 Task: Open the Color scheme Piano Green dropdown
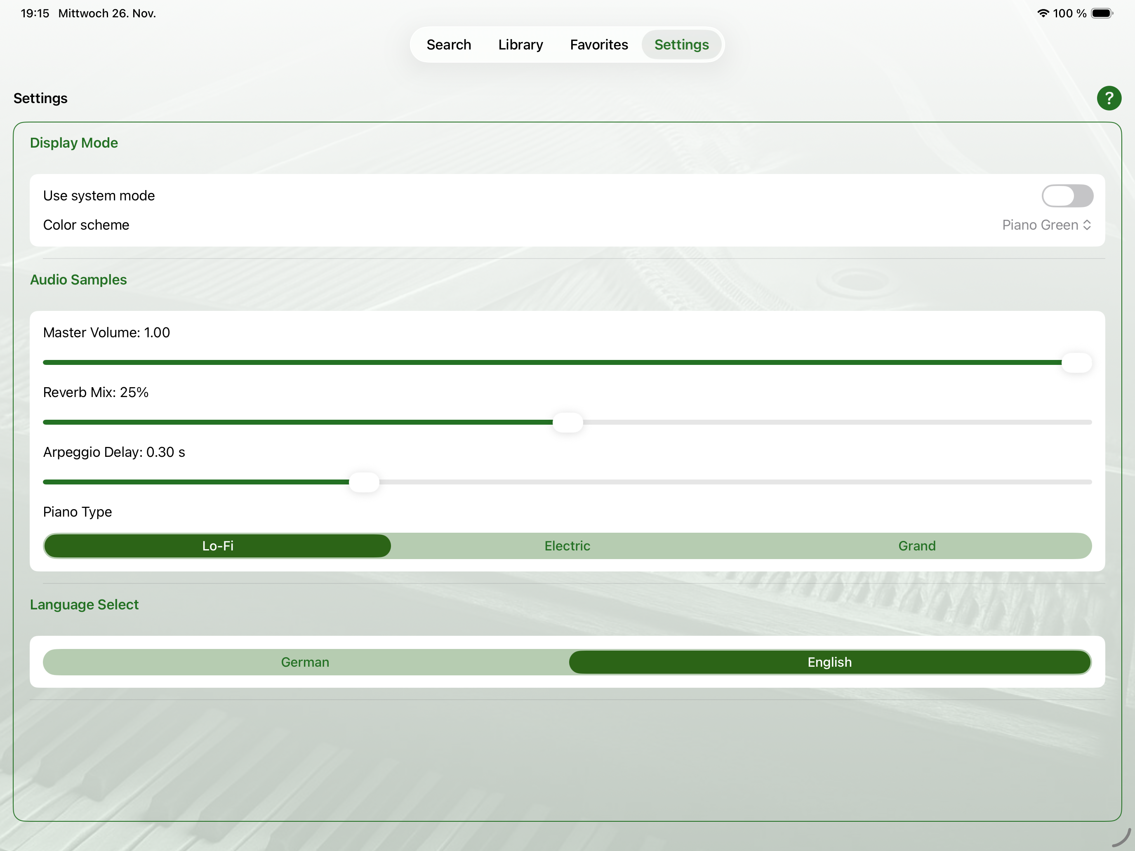(x=1046, y=225)
